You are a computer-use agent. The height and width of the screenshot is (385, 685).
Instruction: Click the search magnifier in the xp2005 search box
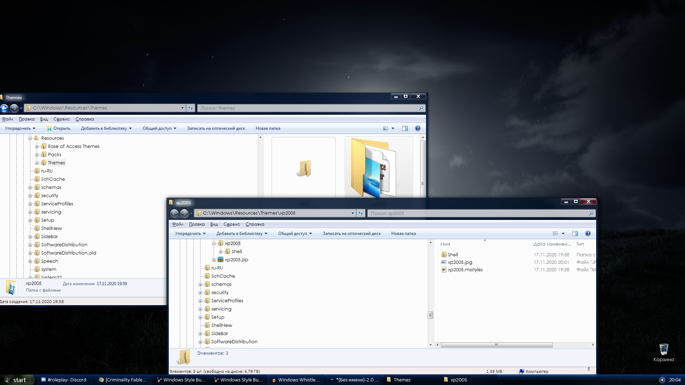pos(592,213)
